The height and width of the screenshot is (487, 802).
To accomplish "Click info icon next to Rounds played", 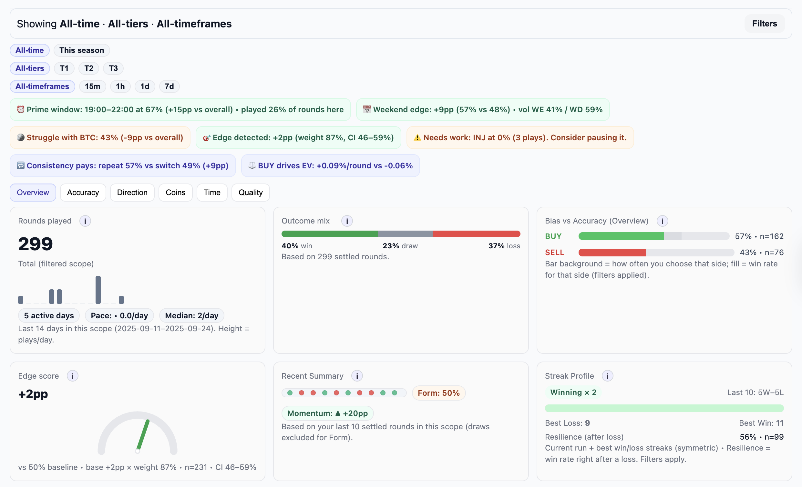I will pos(85,221).
